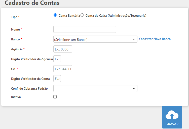Click the Conta Bancária label text
The height and width of the screenshot is (129, 189).
point(69,15)
